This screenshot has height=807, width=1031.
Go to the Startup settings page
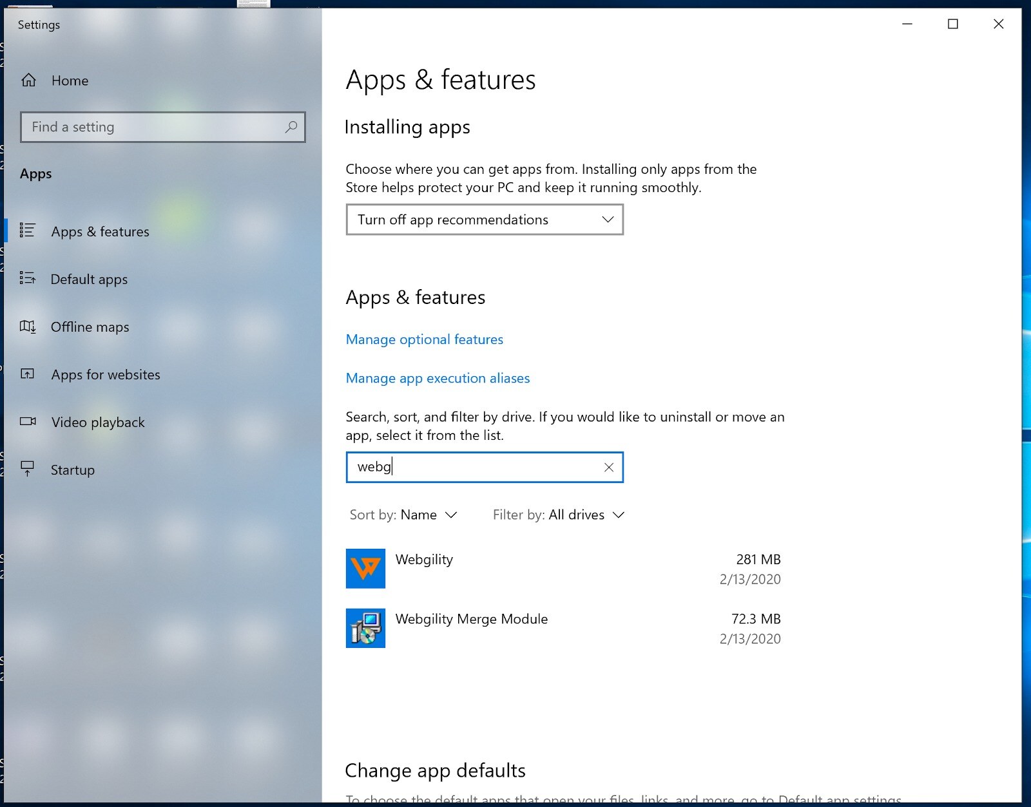tap(73, 470)
